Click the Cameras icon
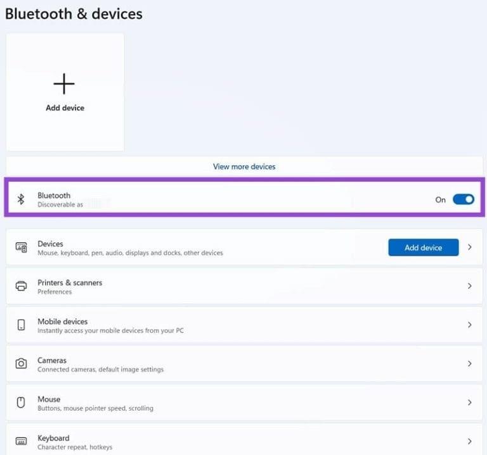The image size is (487, 455). coord(21,364)
